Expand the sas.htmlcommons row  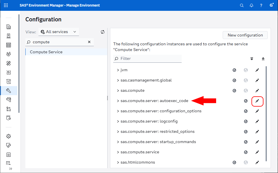[x=118, y=162]
